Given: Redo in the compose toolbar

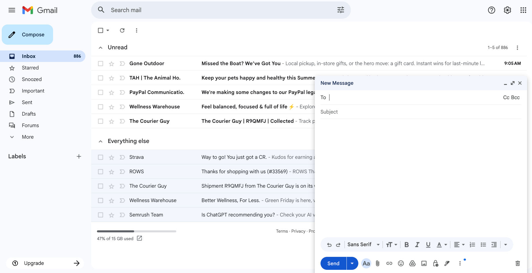Looking at the screenshot, I should (338, 245).
